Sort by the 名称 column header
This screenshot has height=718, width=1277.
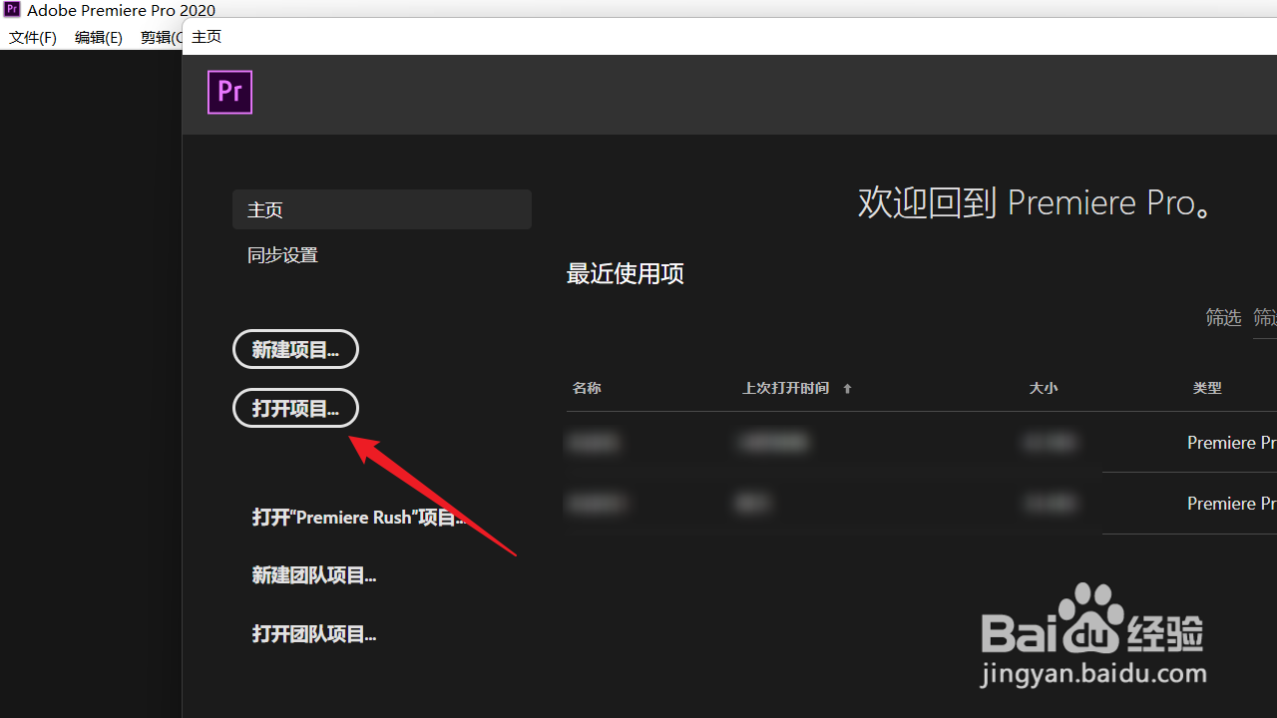coord(587,388)
